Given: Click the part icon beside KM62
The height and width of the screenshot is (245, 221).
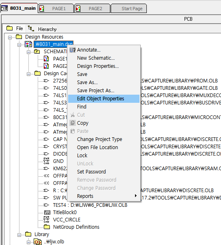Looking at the screenshot, I should 46,169.
